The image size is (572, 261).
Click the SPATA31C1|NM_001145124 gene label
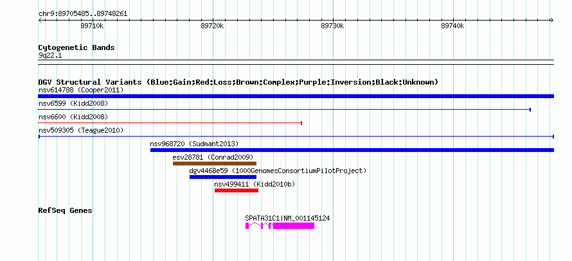(x=287, y=218)
